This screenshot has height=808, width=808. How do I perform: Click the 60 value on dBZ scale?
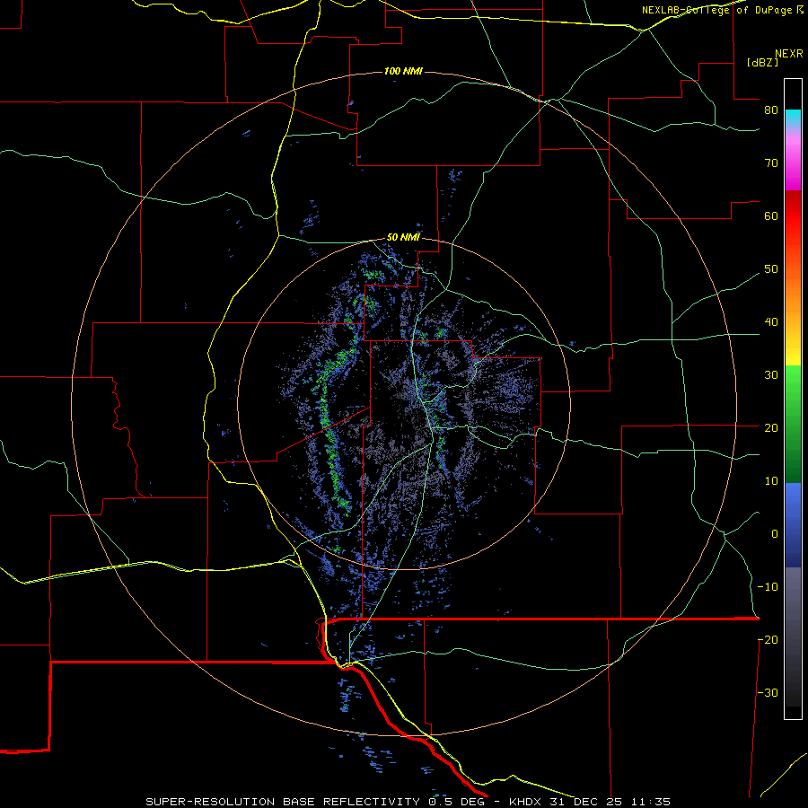771,216
